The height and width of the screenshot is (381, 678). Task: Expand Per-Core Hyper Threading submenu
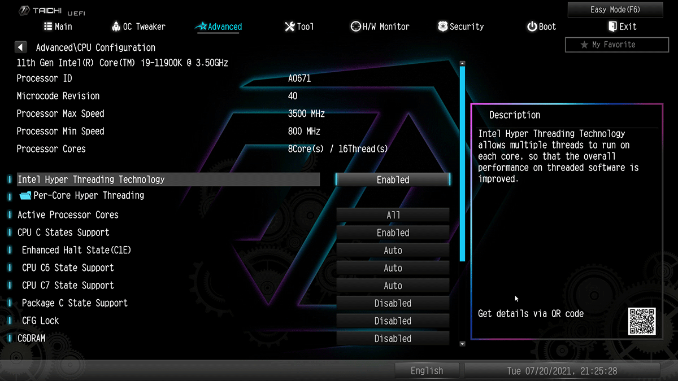(89, 195)
